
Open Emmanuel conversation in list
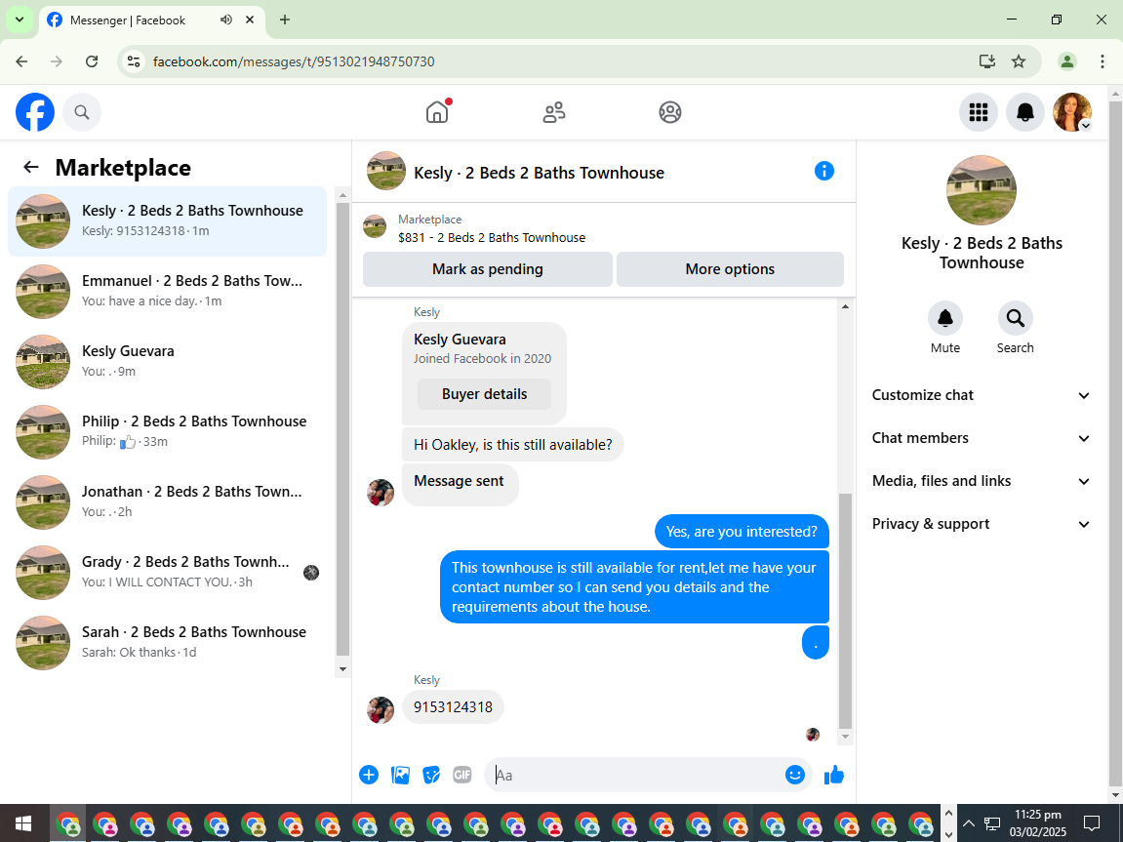pos(167,292)
